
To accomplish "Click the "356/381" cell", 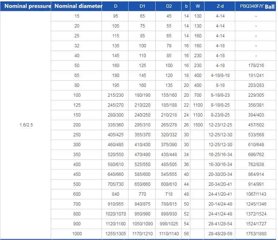I will pyautogui.click(x=256, y=105).
